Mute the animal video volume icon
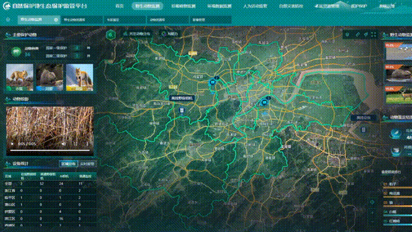This screenshot has width=412, height=232. (x=64, y=144)
